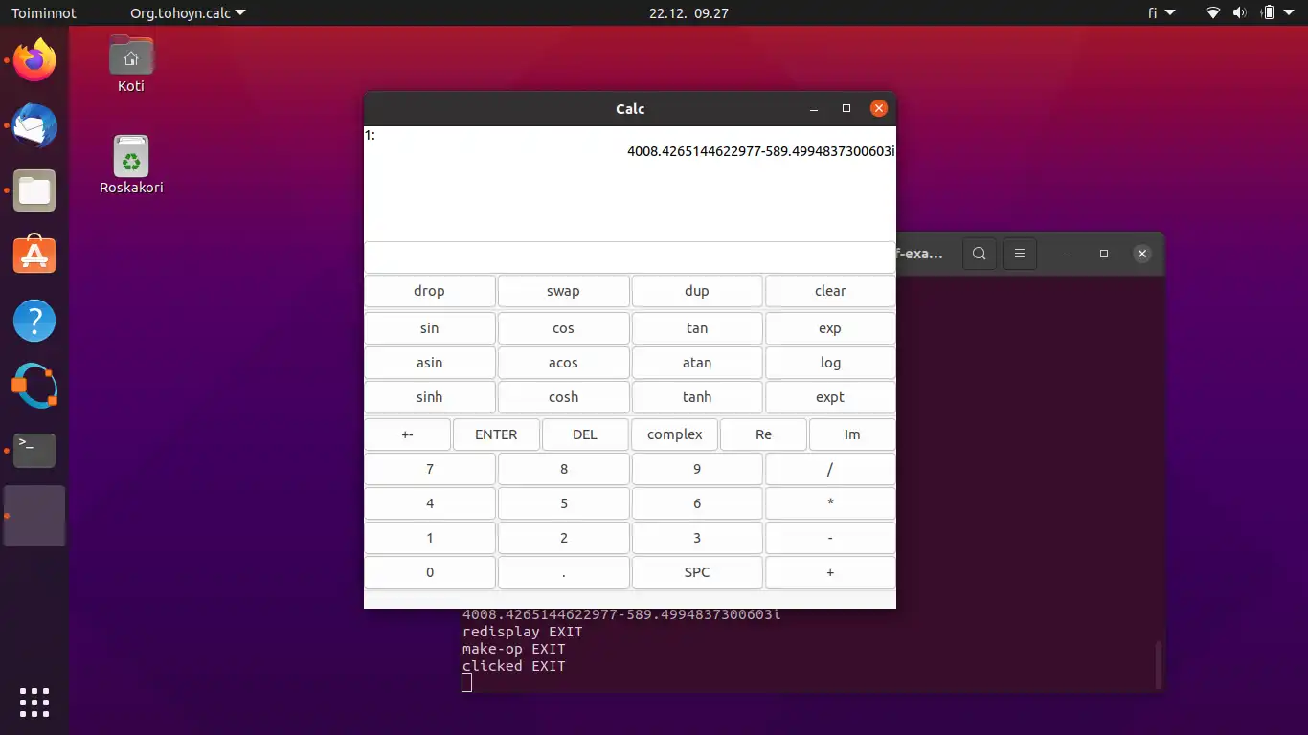Apply the tan function
This screenshot has height=735, width=1308.
click(x=697, y=328)
